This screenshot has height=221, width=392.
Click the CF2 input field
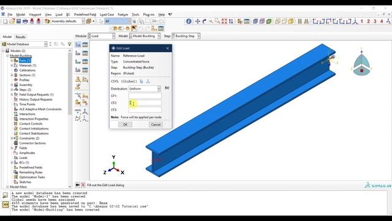click(145, 103)
